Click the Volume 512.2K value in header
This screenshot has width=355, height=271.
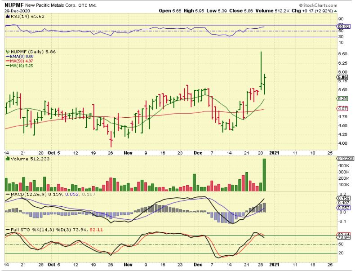[x=273, y=11]
